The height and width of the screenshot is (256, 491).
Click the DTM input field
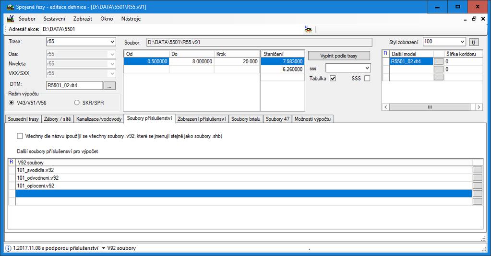74,85
